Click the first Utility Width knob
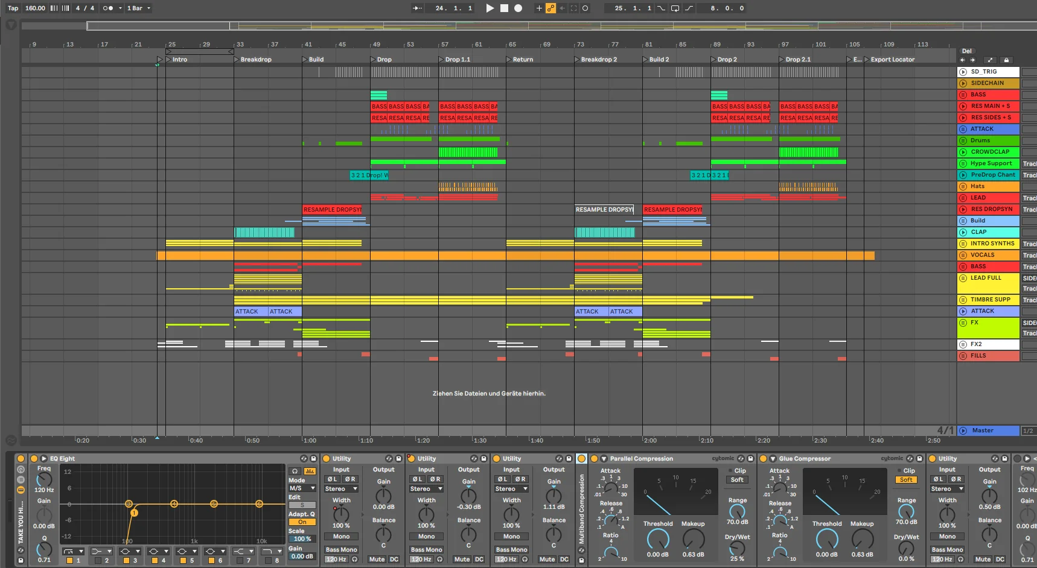 (341, 514)
